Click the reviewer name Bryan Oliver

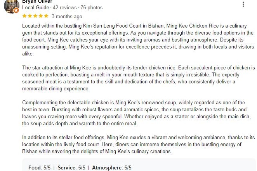[x=38, y=2]
